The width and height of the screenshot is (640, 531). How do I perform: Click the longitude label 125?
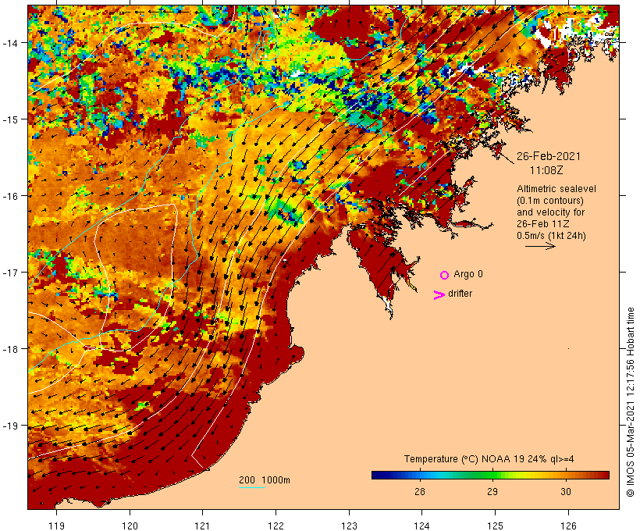click(495, 526)
